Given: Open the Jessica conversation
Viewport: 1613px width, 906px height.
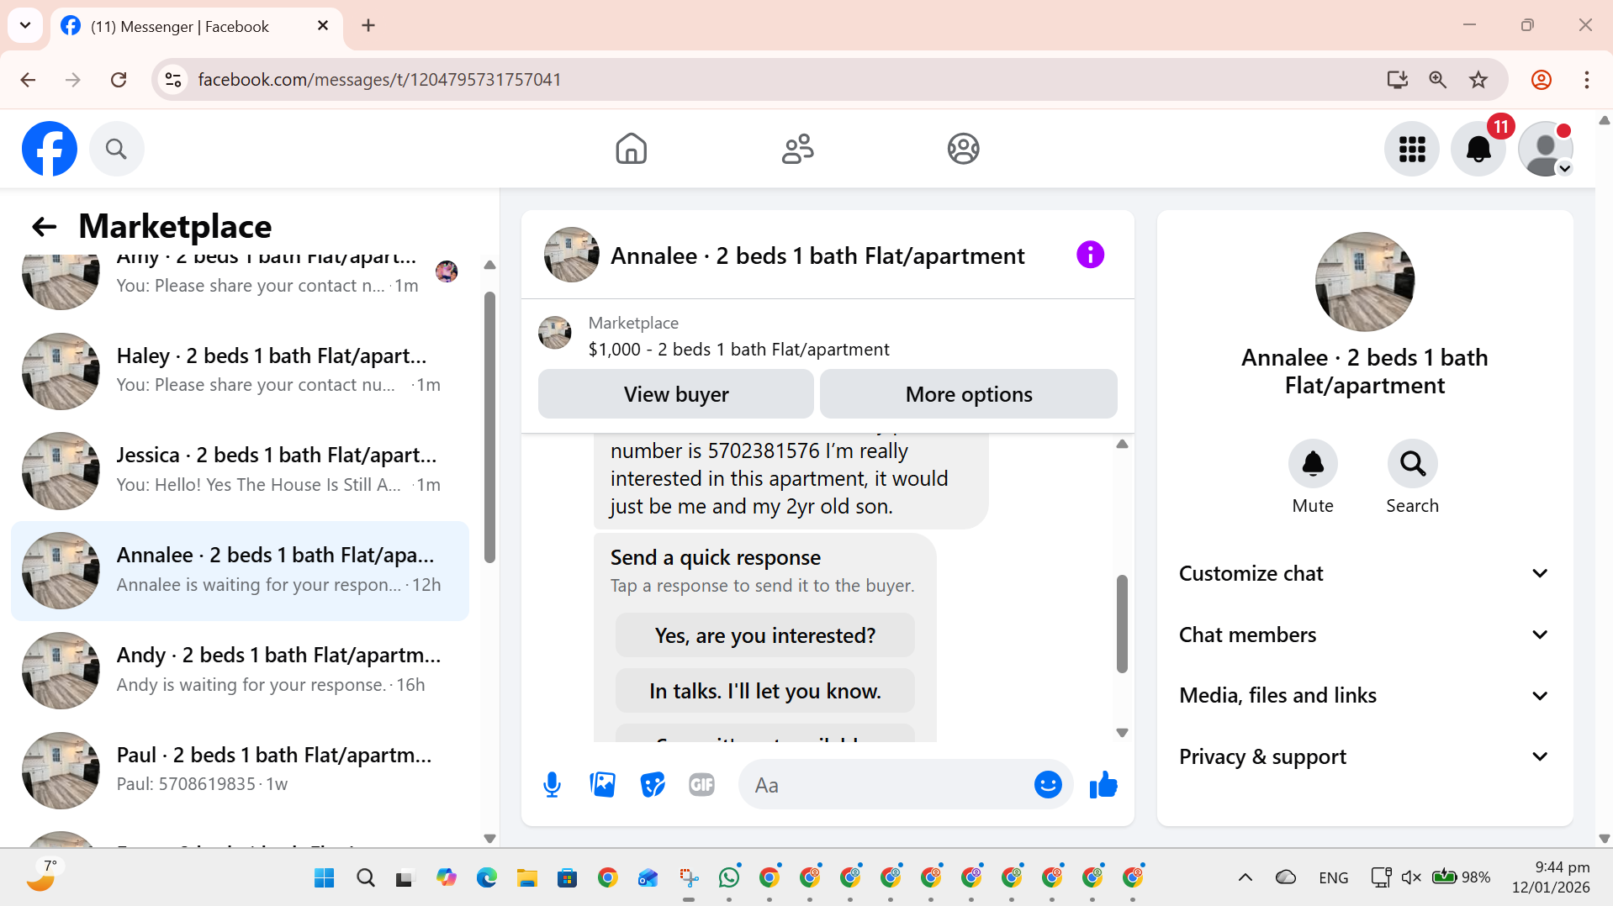Looking at the screenshot, I should [x=240, y=471].
